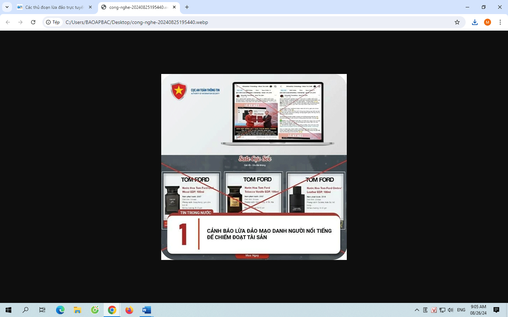Open File Explorer from taskbar
This screenshot has height=317, width=508.
pyautogui.click(x=78, y=310)
